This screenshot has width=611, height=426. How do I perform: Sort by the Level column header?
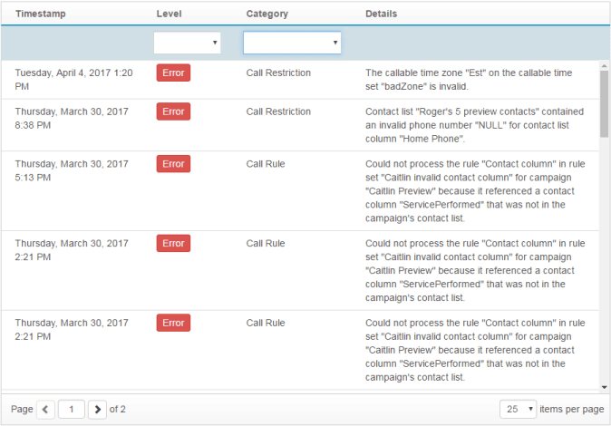click(169, 14)
